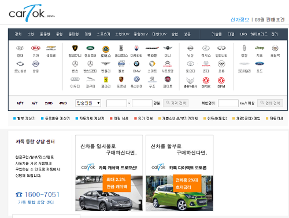Select the BMW roundel logo
Image resolution: width=289 pixels, height=218 pixels.
point(136,64)
